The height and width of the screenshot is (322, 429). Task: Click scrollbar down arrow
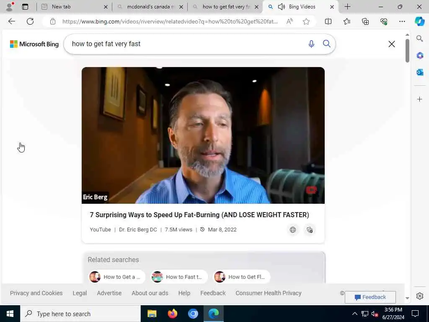[x=407, y=298]
